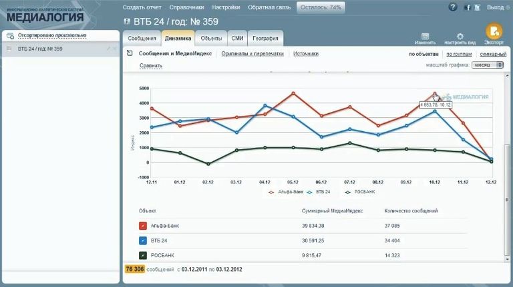Click the МЕДИАЛОГИЯ logo at top left
513x287 pixels.
pyautogui.click(x=45, y=15)
